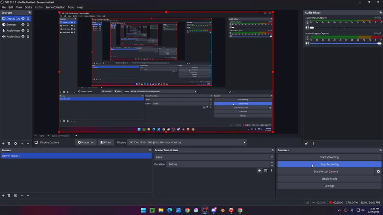Screen dimensions: 383x215
Task: Open the Display monitor dropdown
Action: coord(187,142)
